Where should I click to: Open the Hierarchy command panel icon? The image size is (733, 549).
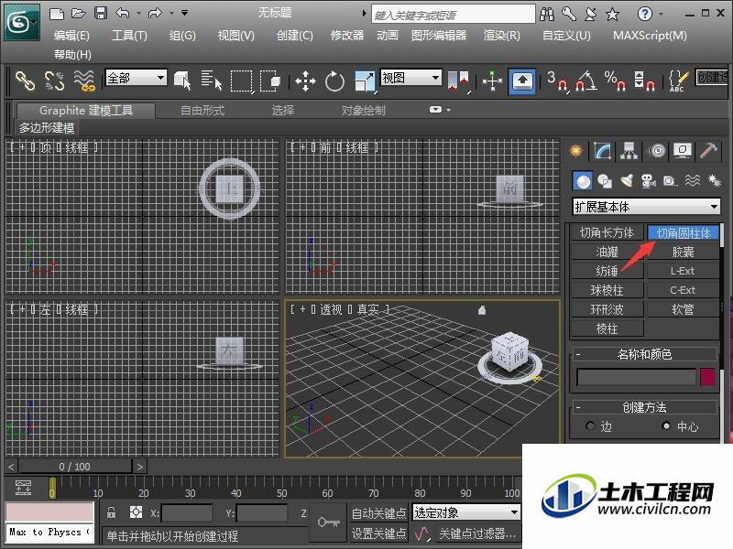[629, 151]
